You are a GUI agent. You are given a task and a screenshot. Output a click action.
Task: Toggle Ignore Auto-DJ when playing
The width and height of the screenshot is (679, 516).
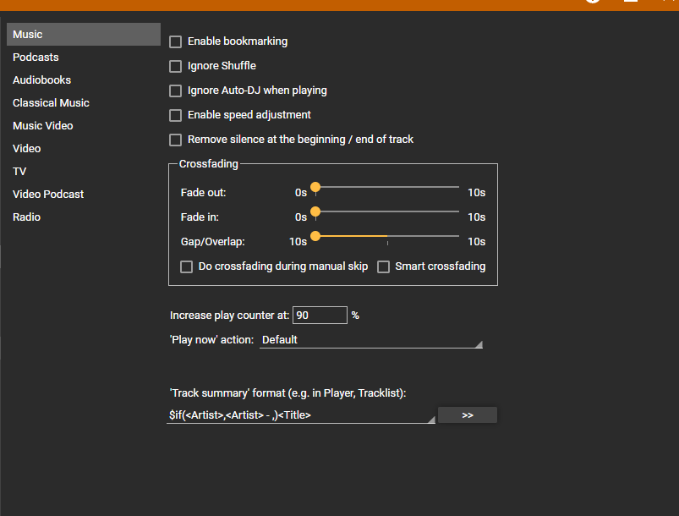point(175,91)
